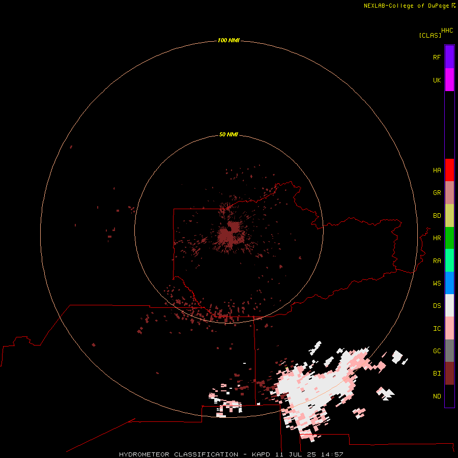Click the dark red BI legend swatch

click(x=449, y=374)
